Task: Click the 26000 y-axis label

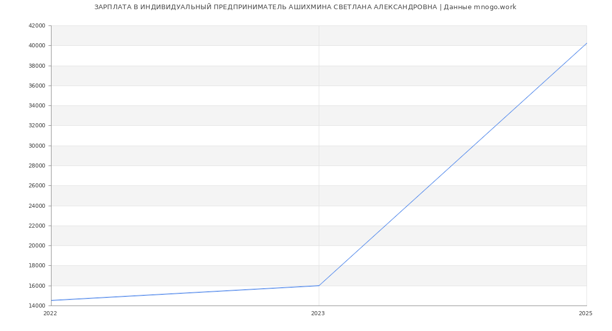Action: pos(37,186)
